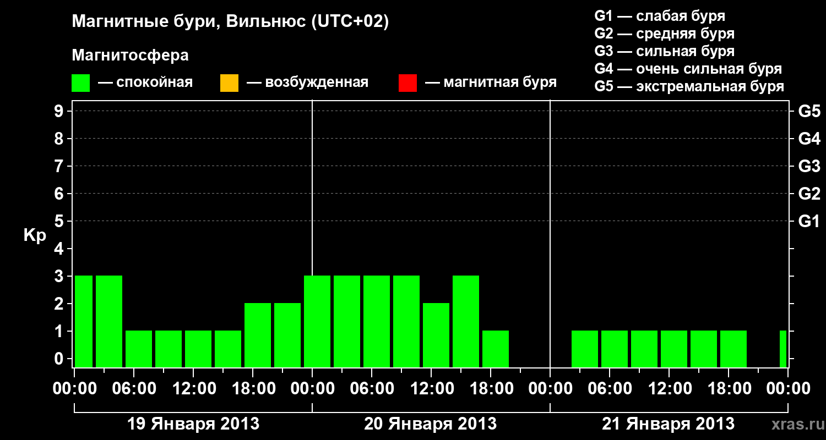This screenshot has width=826, height=440.
Task: Click the Kp 1 bar above 18:00 on 20 January
Action: click(x=496, y=349)
